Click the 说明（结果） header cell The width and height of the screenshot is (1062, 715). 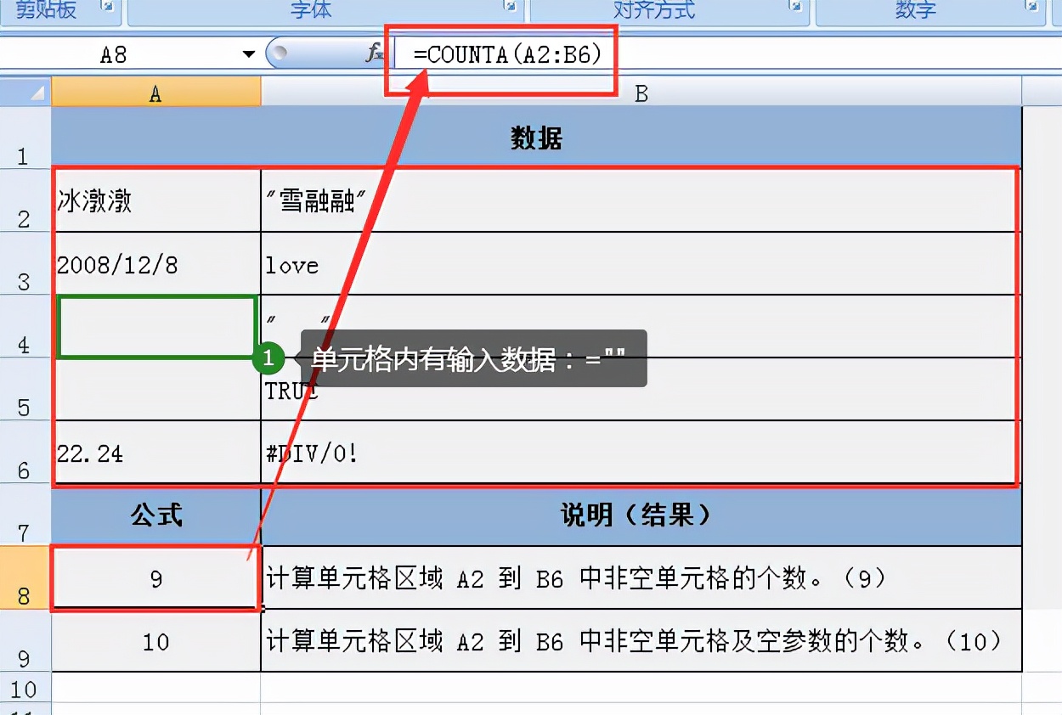pyautogui.click(x=641, y=515)
